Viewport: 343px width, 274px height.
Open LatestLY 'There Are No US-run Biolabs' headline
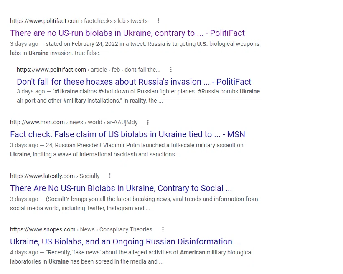pos(121,188)
